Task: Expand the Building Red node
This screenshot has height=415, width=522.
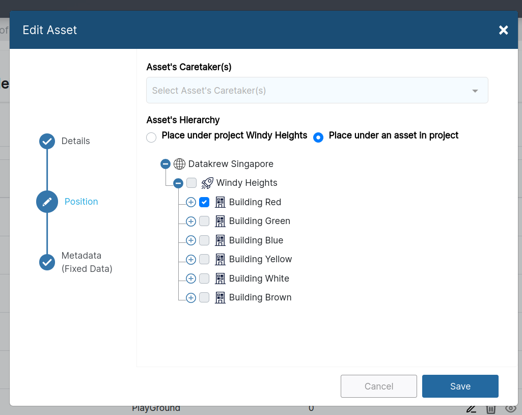Action: (191, 202)
